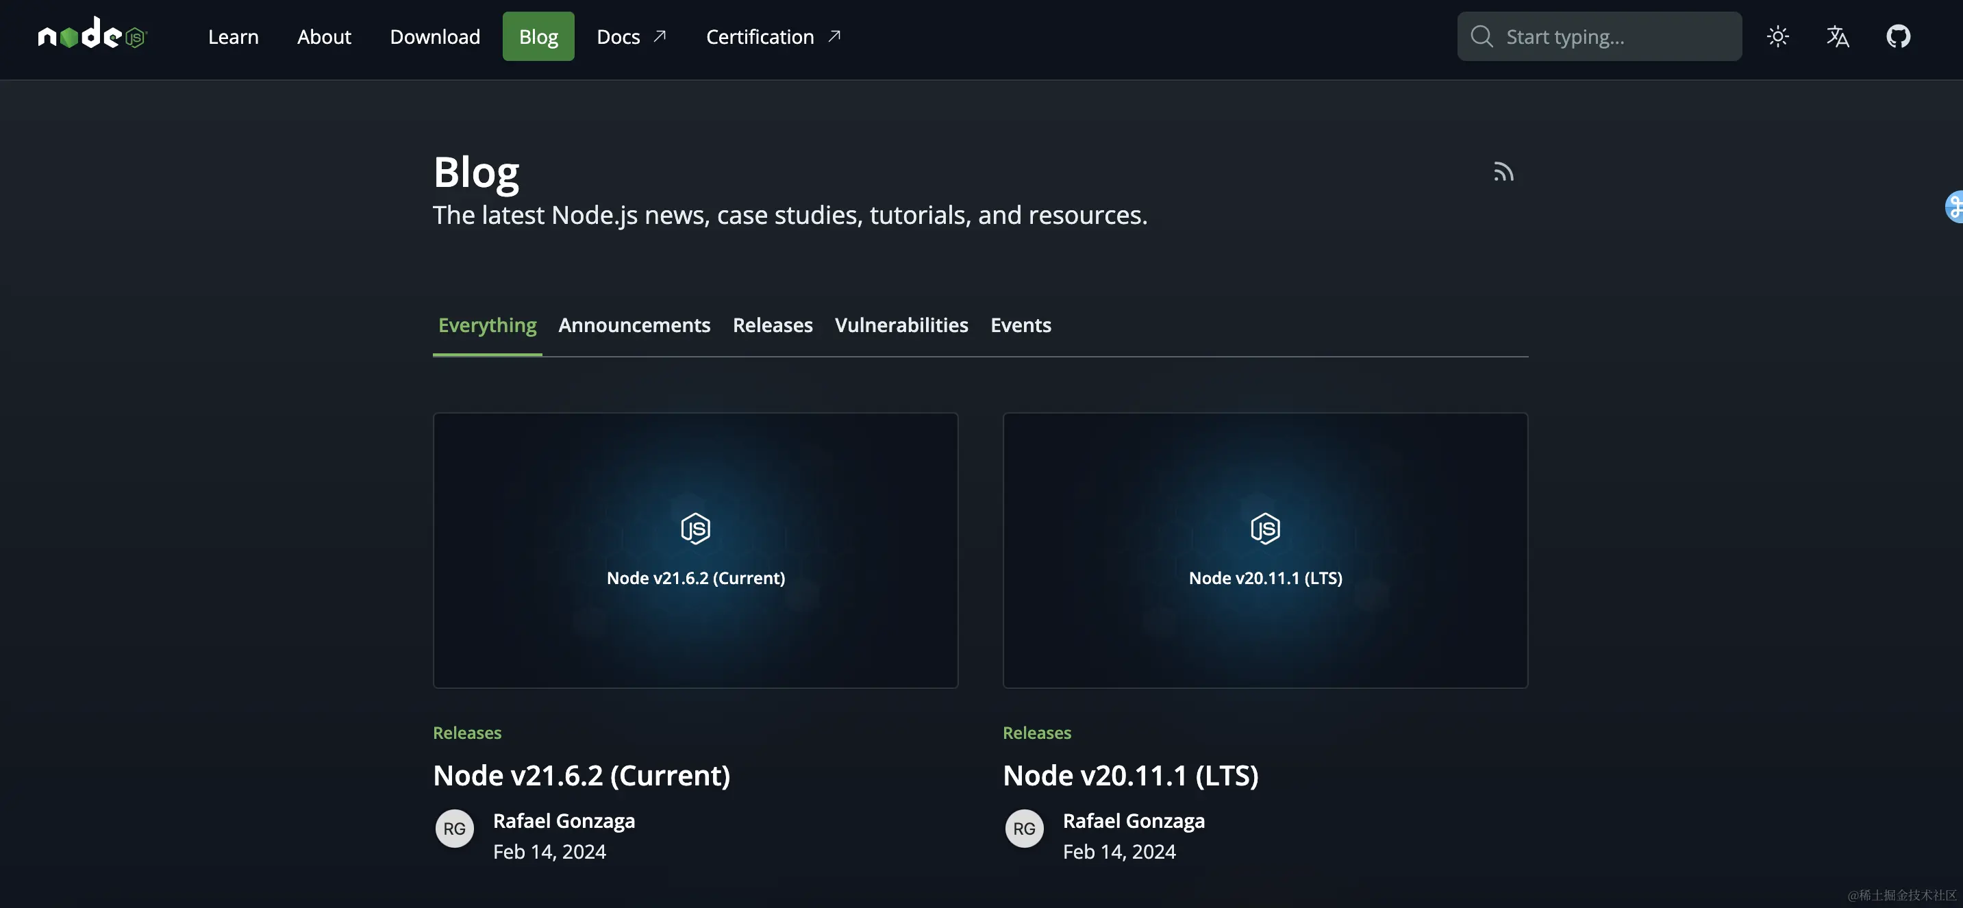The image size is (1963, 908).
Task: Open the language translation selector icon
Action: click(x=1838, y=36)
